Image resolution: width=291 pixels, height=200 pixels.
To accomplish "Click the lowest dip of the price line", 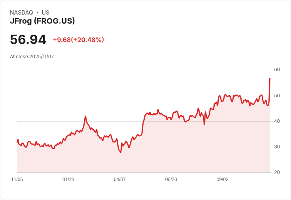I will click(121, 152).
